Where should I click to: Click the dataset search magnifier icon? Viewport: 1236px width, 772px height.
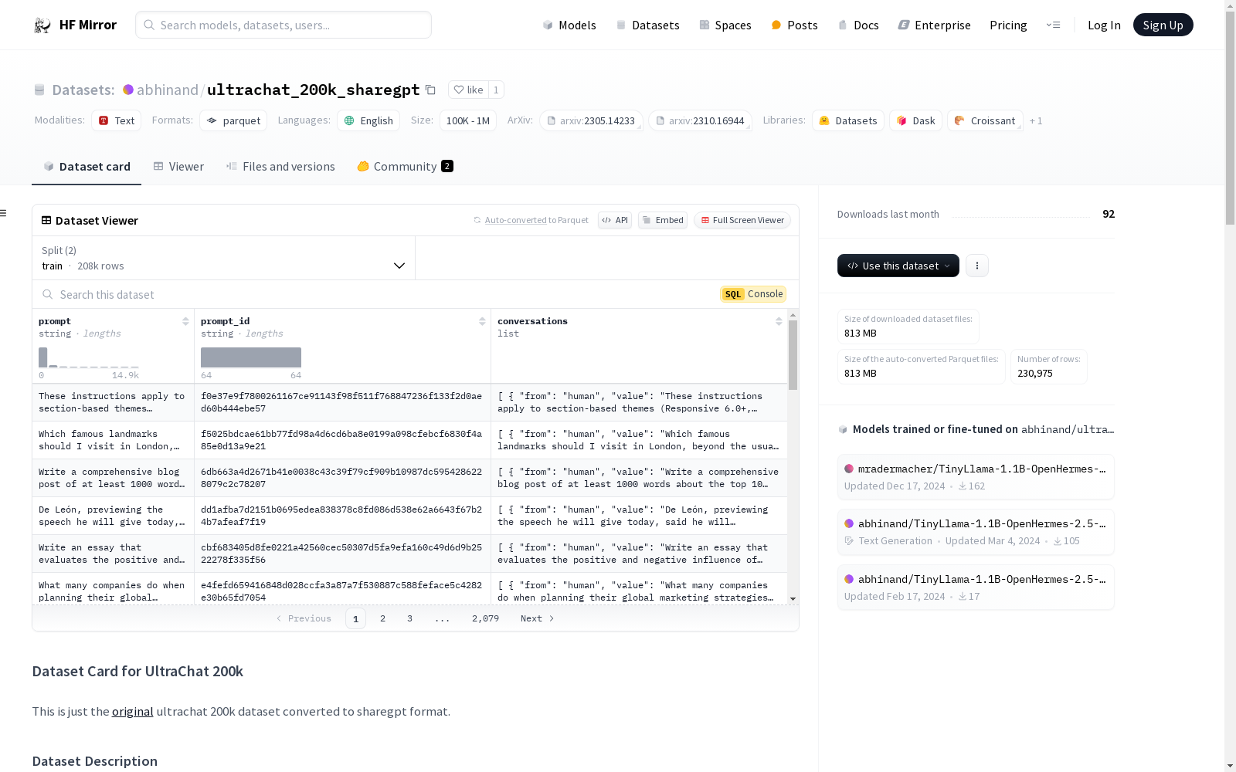coord(48,294)
